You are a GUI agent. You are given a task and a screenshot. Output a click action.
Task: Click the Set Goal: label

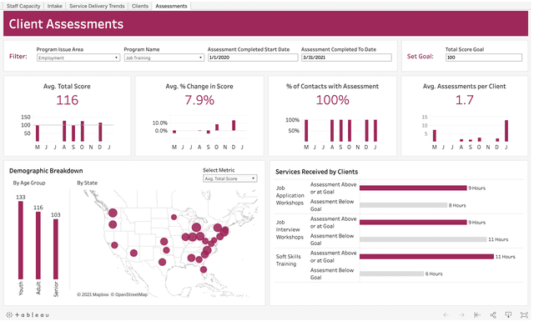tap(421, 57)
